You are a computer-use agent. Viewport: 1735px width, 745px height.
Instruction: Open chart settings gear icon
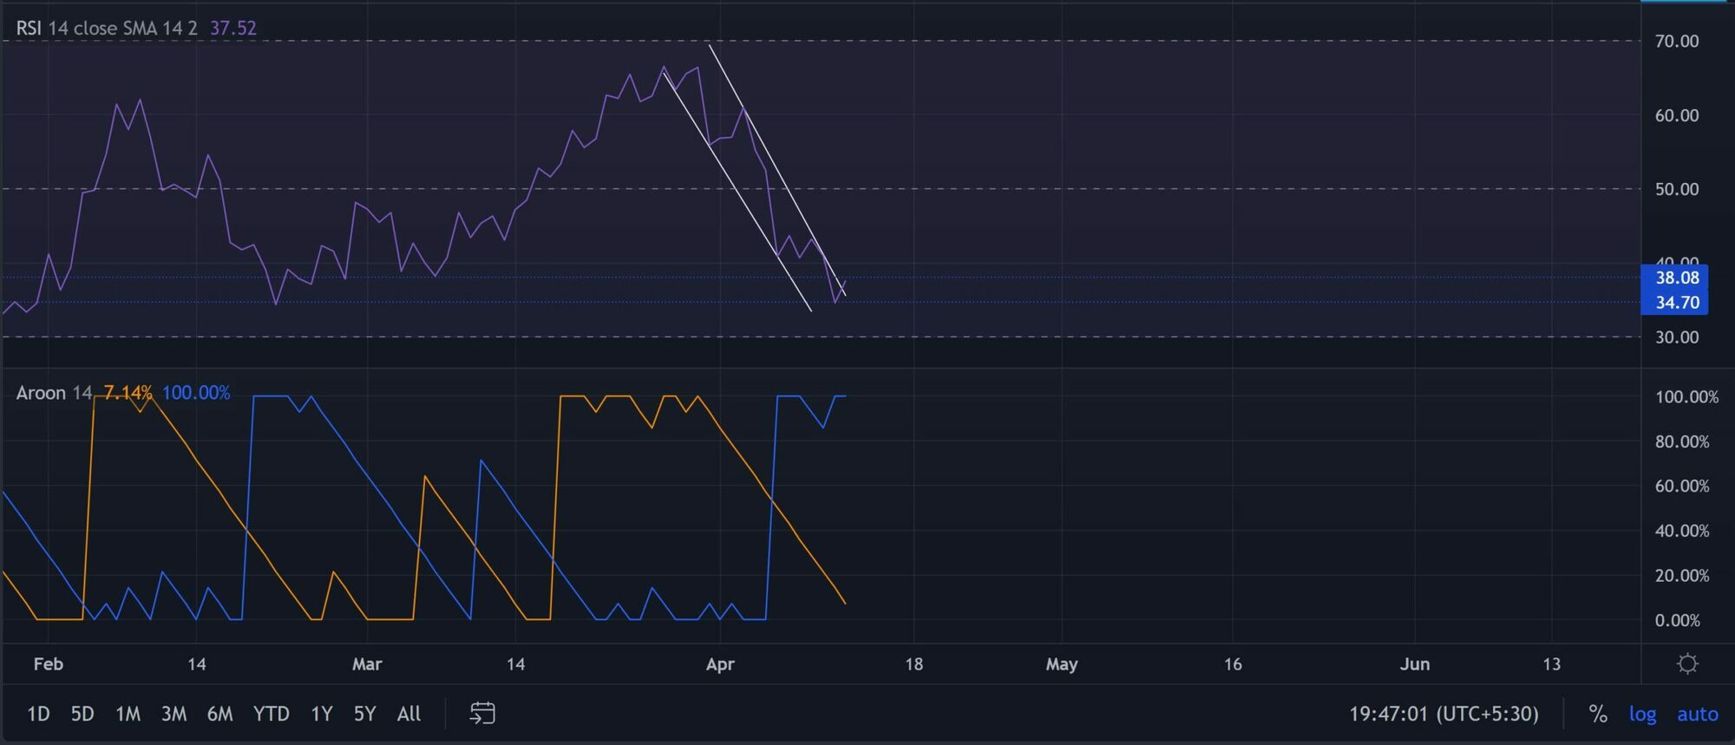[x=1687, y=664]
